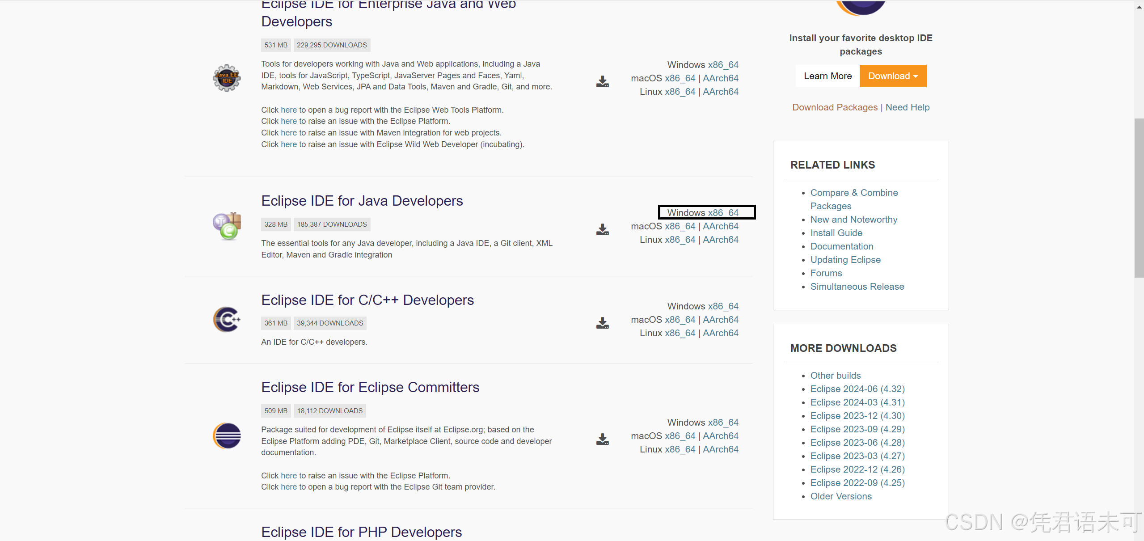
Task: Click 'here' for Eclipse Wild Web Developer issue
Action: point(289,144)
